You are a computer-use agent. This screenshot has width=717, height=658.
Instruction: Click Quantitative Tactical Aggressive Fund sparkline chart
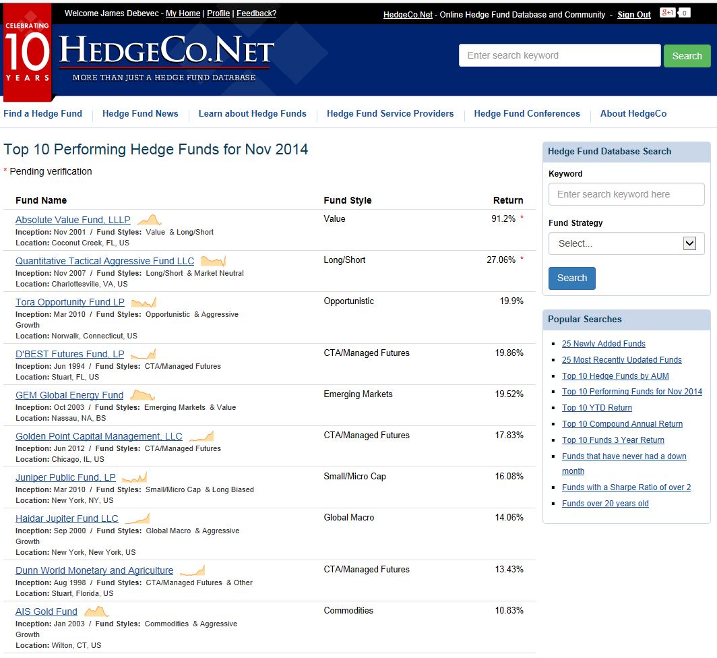(x=213, y=261)
